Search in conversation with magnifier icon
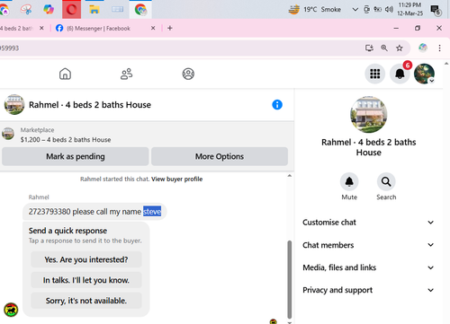This screenshot has width=450, height=324. click(x=386, y=181)
